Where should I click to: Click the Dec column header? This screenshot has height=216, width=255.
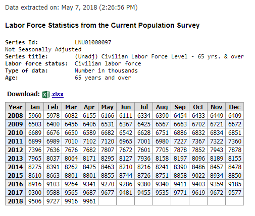click(234, 107)
